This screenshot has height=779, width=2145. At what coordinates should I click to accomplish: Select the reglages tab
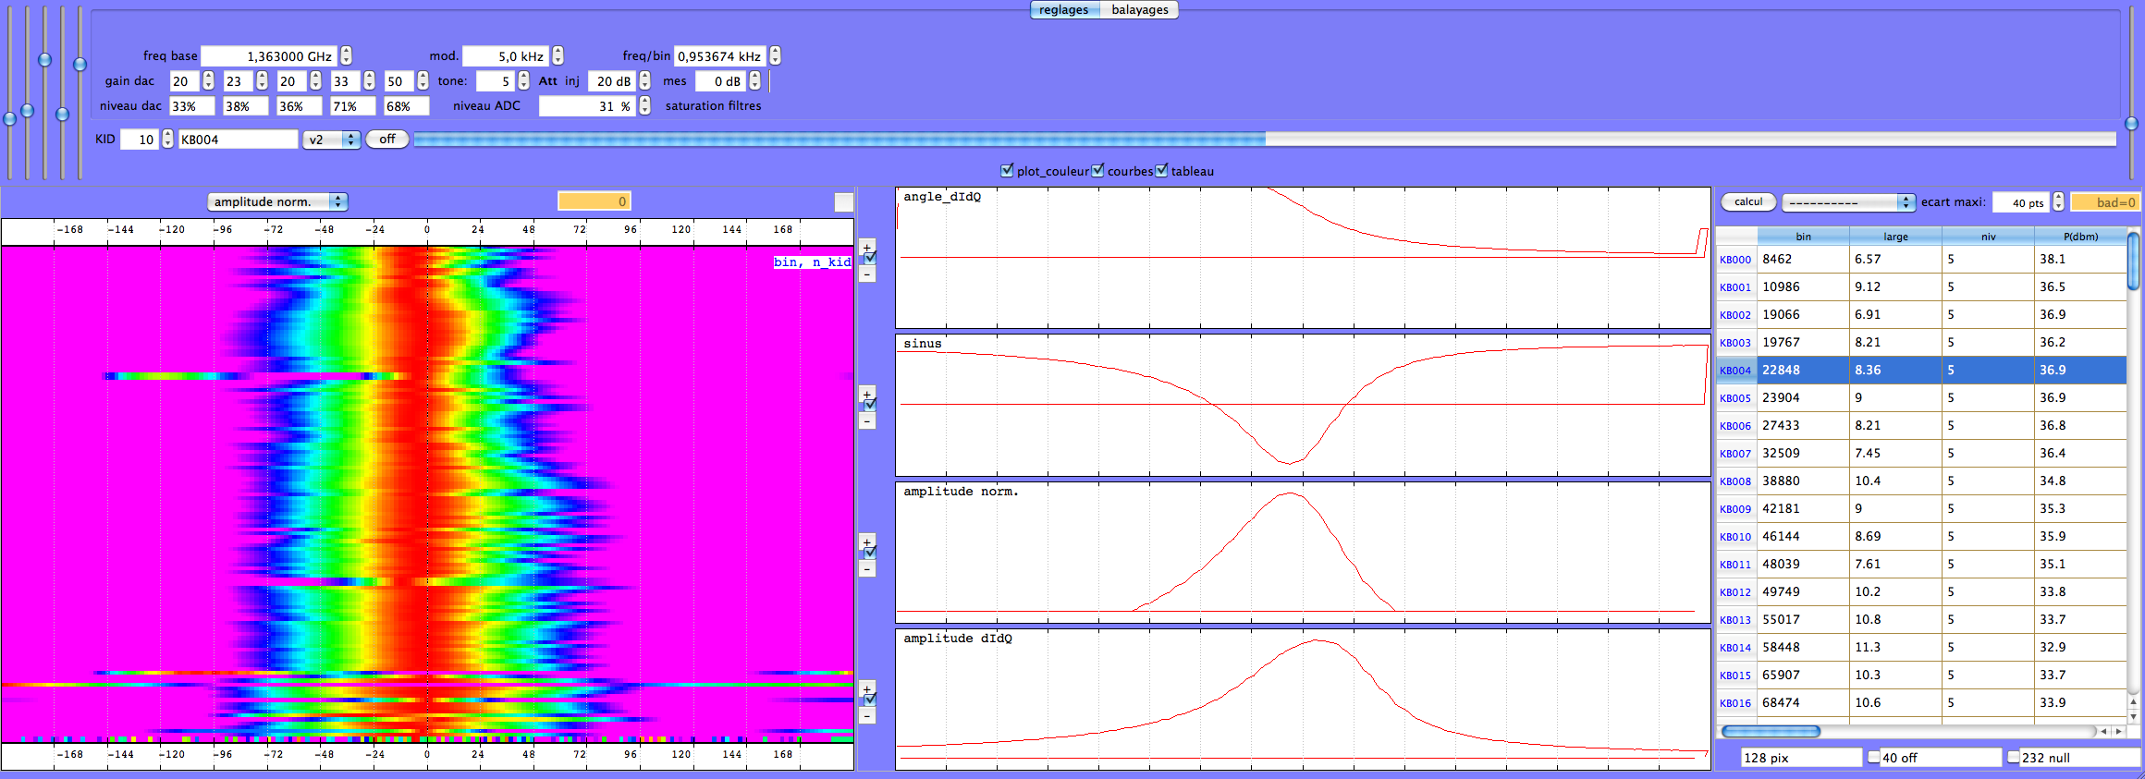(x=1063, y=10)
